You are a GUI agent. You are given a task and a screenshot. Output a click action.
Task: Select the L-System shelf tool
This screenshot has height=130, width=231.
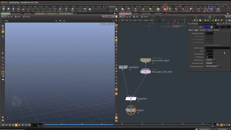[79, 10]
